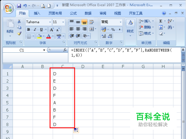Click the 删除 cells button
This screenshot has width=186, height=139.
[x=146, y=27]
